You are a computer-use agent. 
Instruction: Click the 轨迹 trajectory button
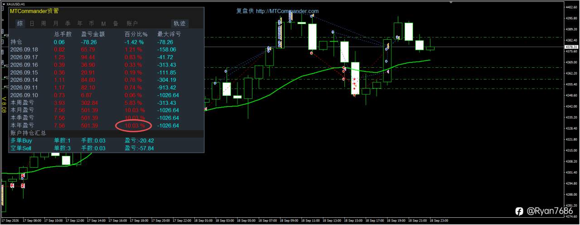(x=179, y=23)
